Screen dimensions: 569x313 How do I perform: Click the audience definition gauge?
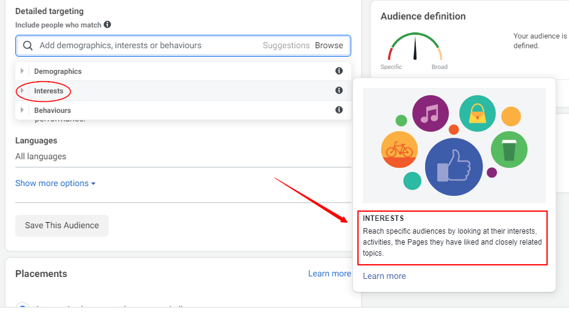tap(415, 48)
